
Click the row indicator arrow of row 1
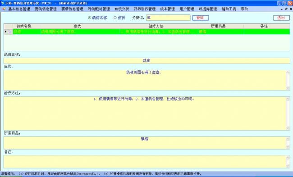coord(5,32)
